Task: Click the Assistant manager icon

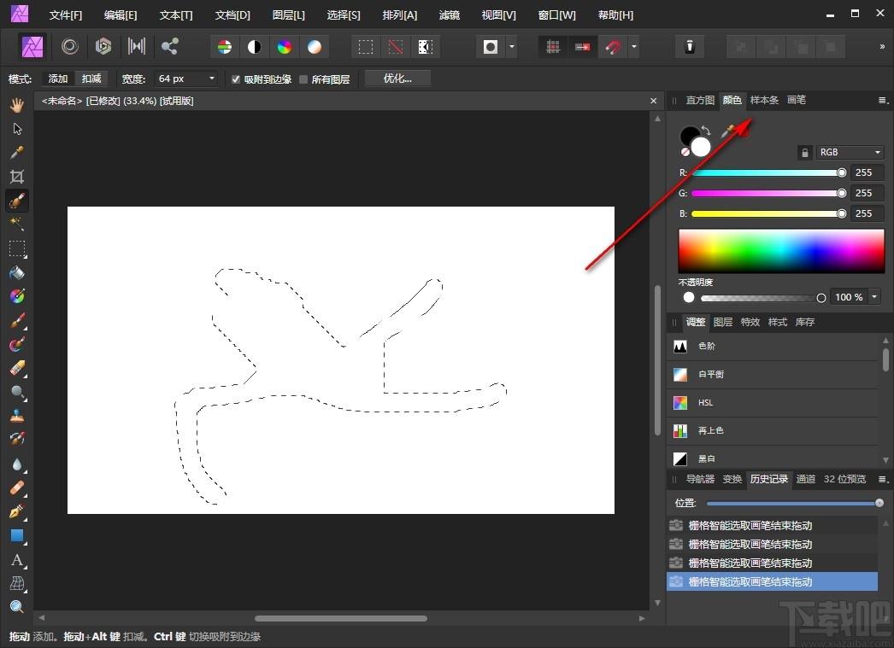Action: pyautogui.click(x=690, y=47)
